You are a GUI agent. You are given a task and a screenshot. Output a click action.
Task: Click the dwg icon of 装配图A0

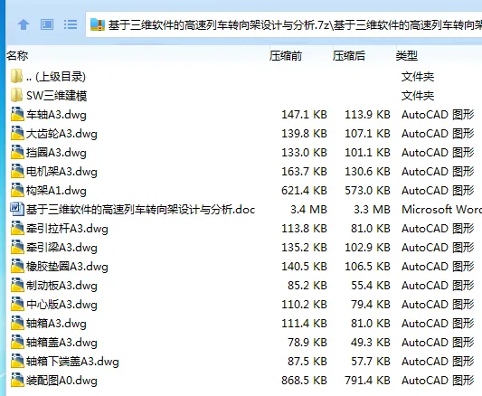[17, 380]
